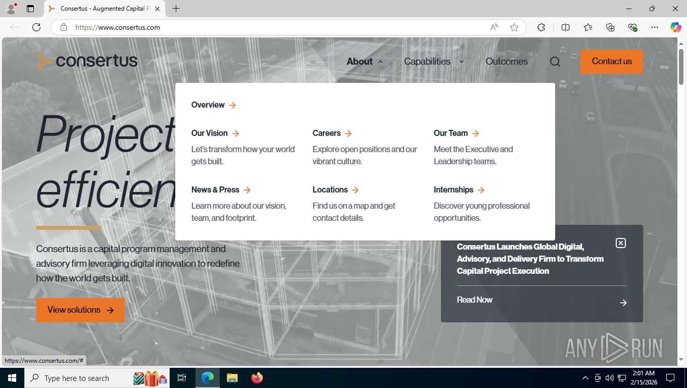Open the Favorites list
Image resolution: width=687 pixels, height=388 pixels.
click(588, 27)
